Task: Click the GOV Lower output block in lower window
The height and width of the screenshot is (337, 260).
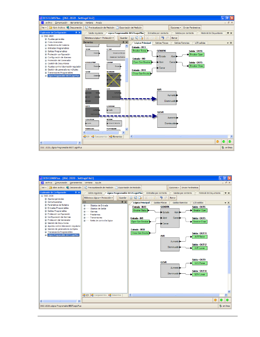Action: click(200, 275)
